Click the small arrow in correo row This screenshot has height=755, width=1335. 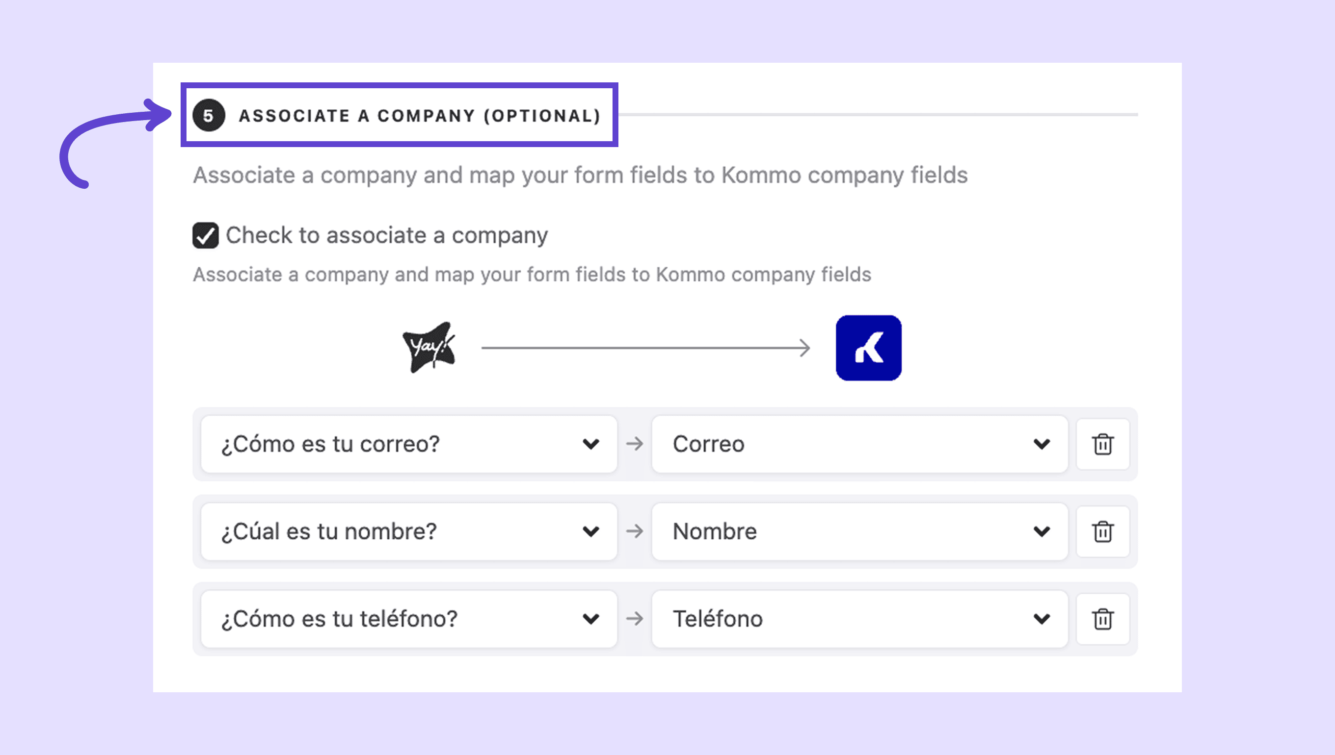pos(634,444)
